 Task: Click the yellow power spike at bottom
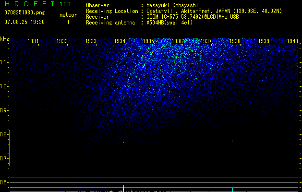123,189
